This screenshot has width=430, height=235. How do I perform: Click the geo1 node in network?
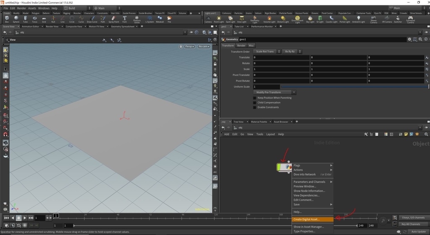pyautogui.click(x=284, y=167)
